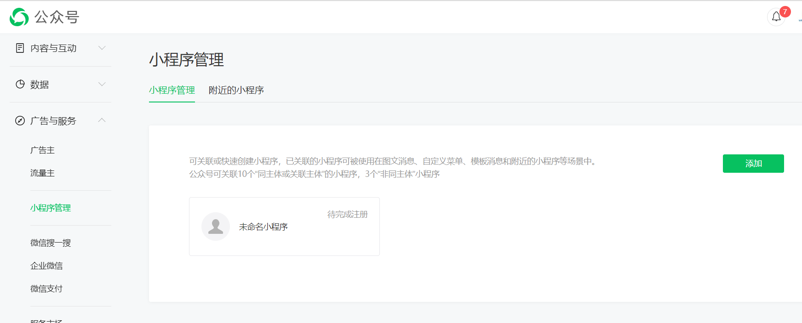The height and width of the screenshot is (323, 802).
Task: Open 内容与互动 menu label
Action: click(x=53, y=48)
